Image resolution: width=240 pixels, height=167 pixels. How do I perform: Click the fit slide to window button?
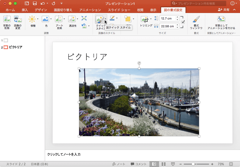(231, 164)
